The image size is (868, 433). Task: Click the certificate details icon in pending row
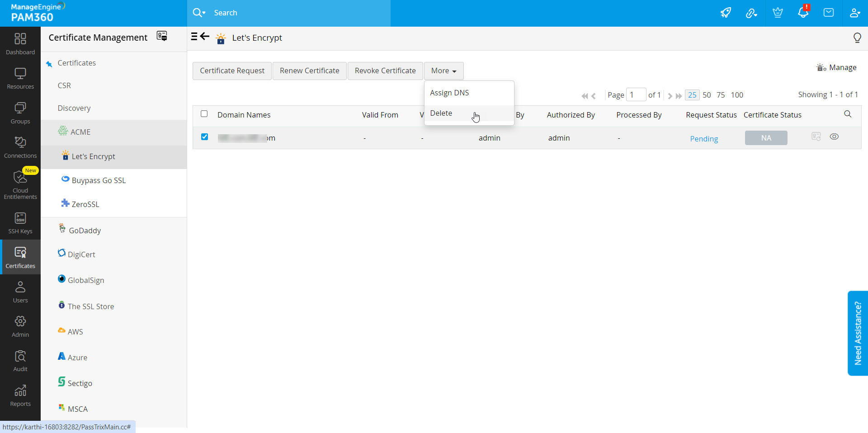click(x=816, y=136)
